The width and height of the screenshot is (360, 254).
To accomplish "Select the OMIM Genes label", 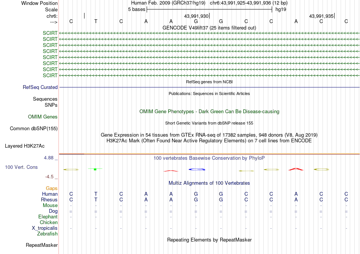I will [43, 117].
